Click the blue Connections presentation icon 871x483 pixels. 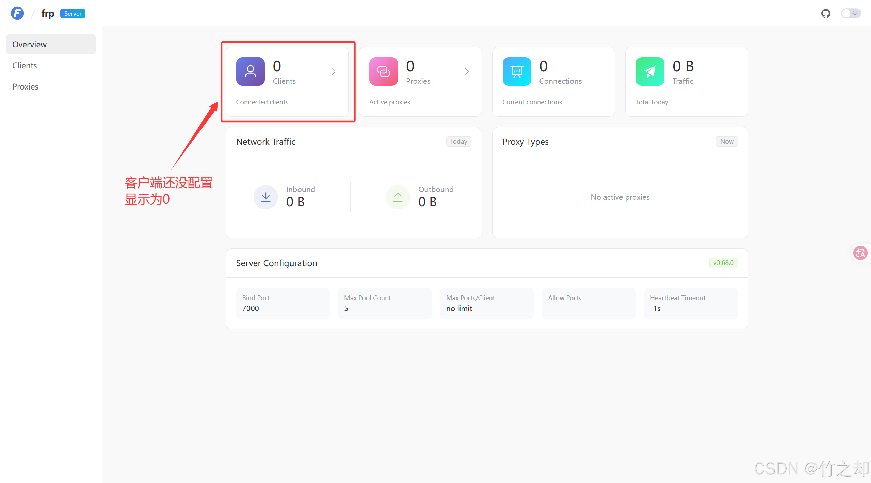tap(516, 71)
